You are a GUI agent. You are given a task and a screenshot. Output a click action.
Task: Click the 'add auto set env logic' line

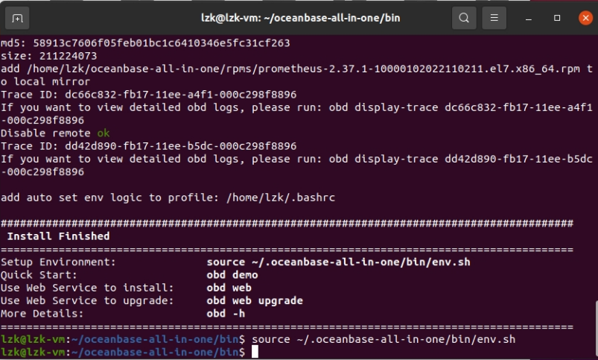pyautogui.click(x=168, y=198)
